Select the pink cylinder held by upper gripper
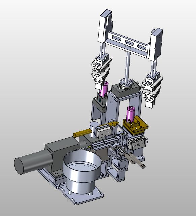The height and width of the screenshot is (216, 196). coord(104,89)
